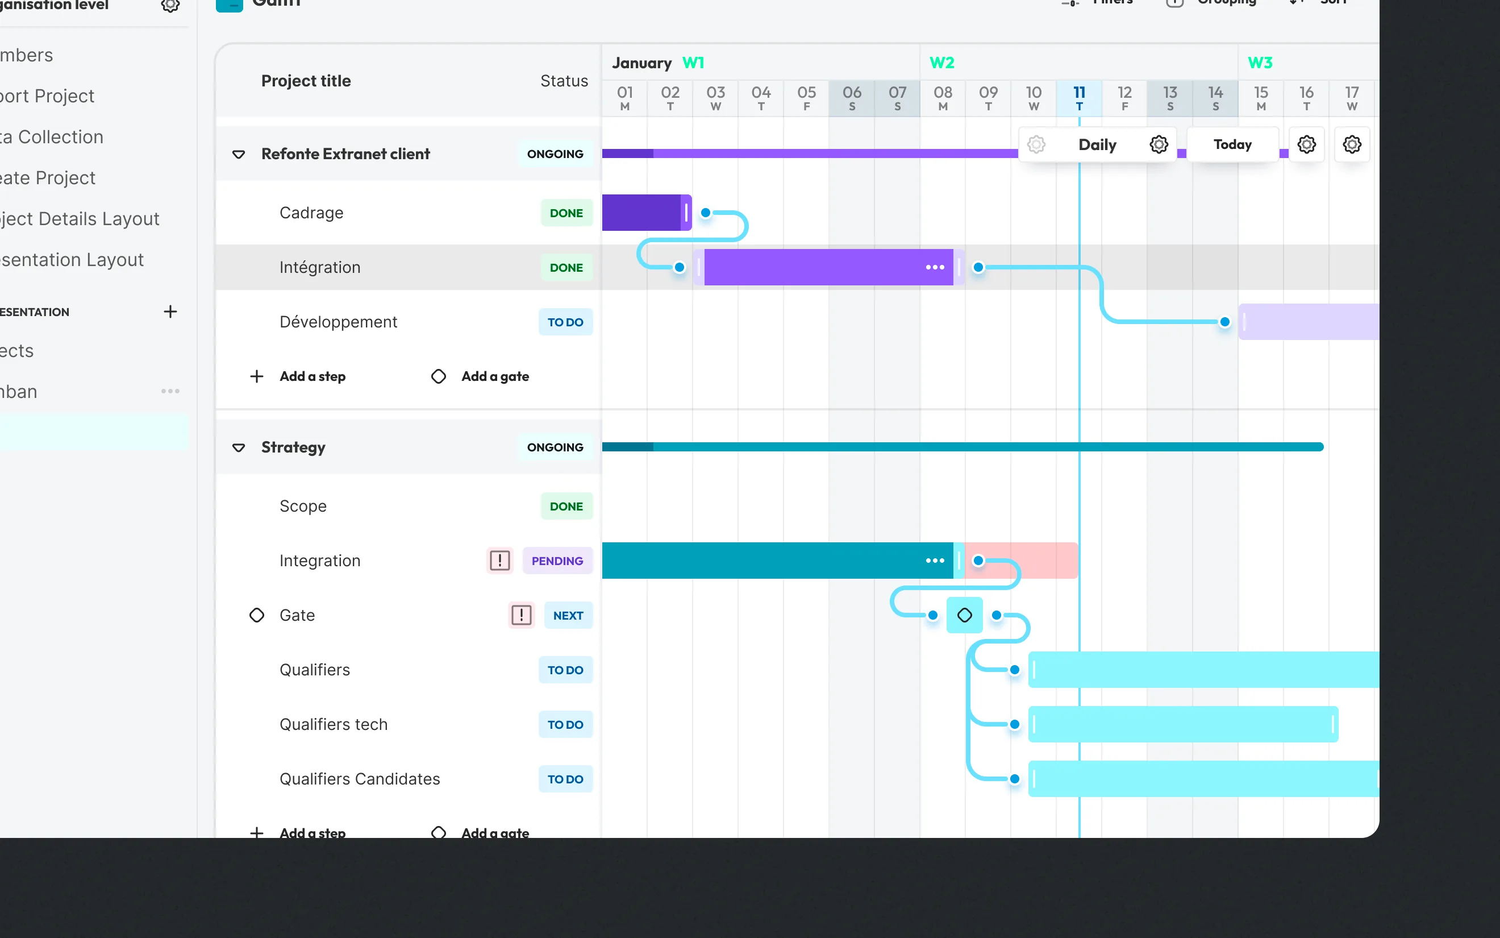Select day 11 T in the date header
This screenshot has width=1500, height=938.
[x=1079, y=99]
